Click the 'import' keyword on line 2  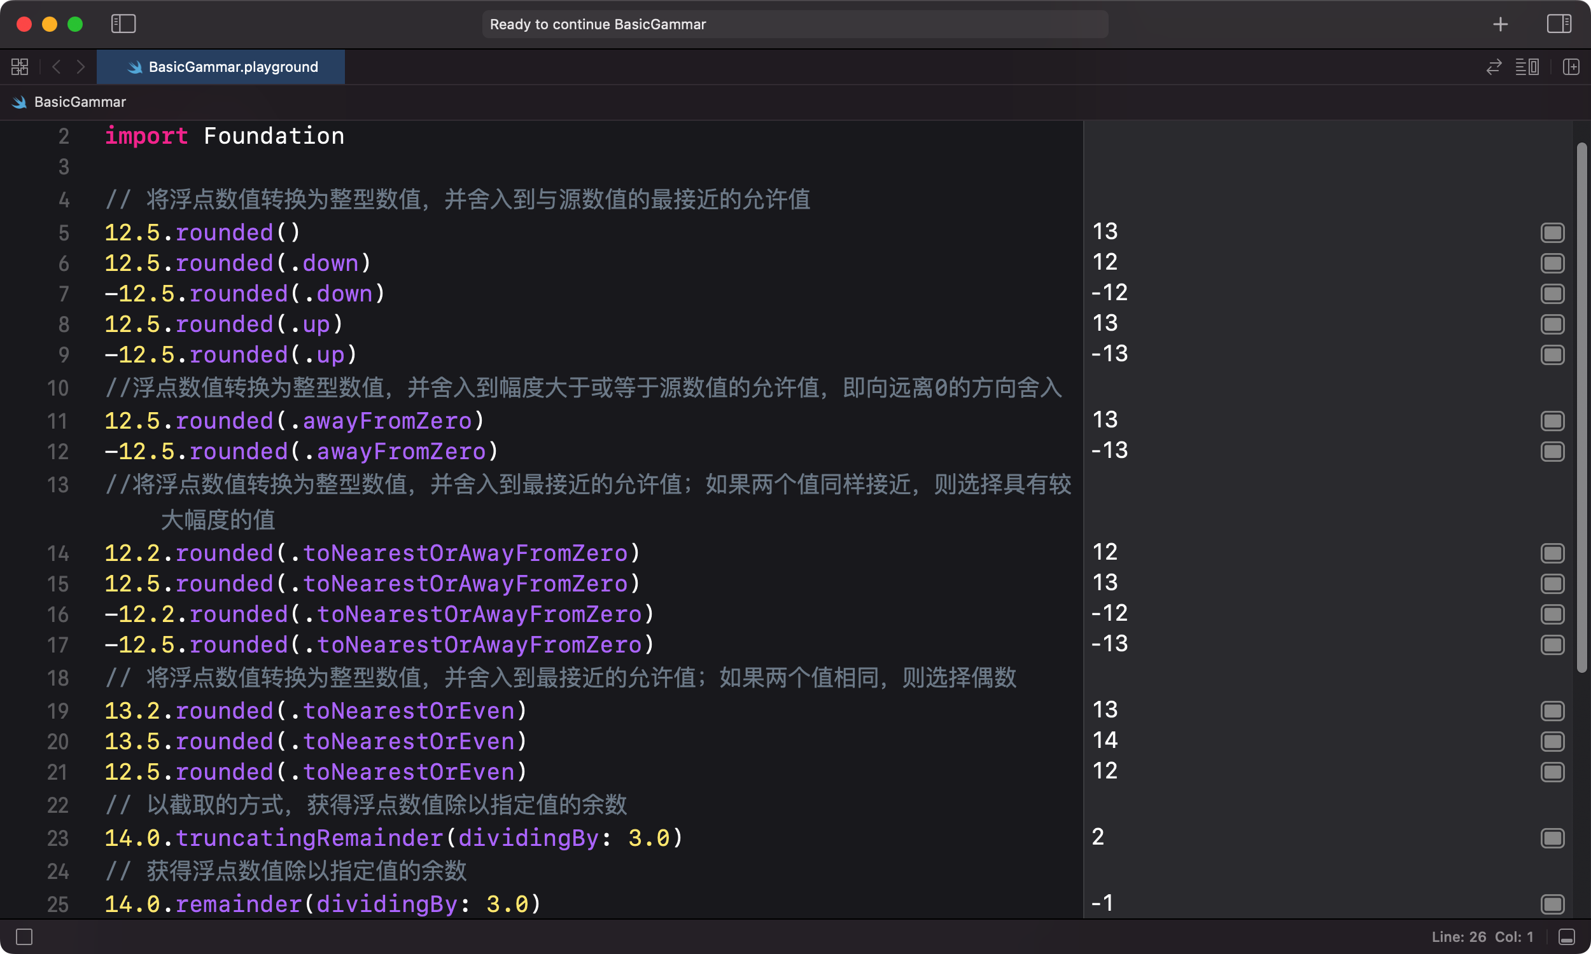146,136
